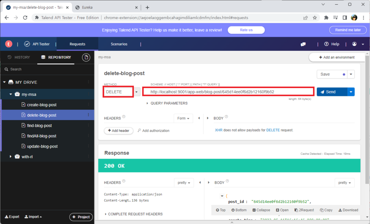370x224 pixels.
Task: Click the search magnifier icon
Action: (7, 69)
